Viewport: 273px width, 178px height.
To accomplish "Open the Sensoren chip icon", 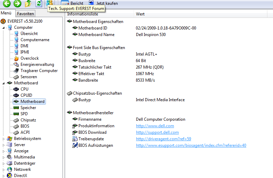I will (16, 77).
